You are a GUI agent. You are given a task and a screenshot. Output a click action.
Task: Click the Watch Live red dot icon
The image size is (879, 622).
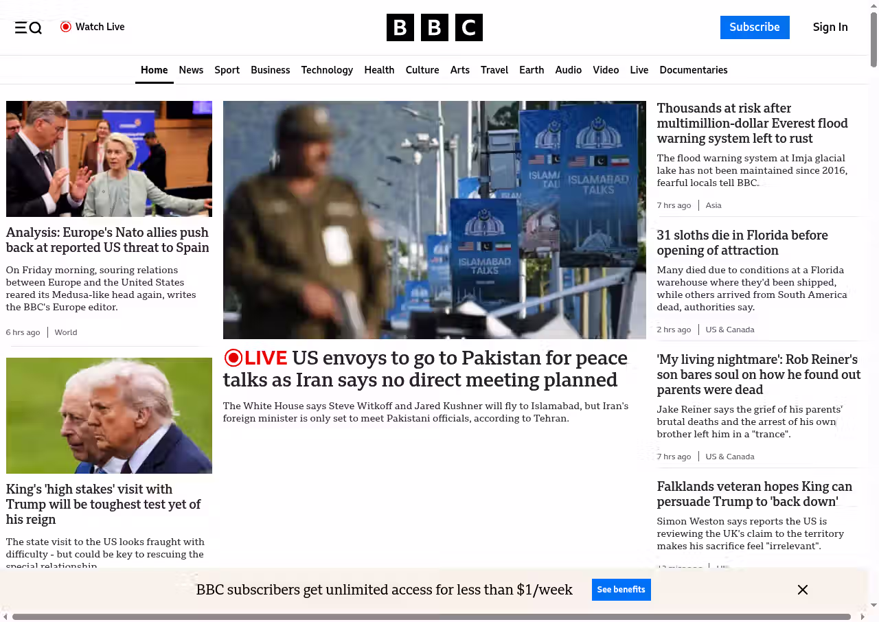[66, 27]
